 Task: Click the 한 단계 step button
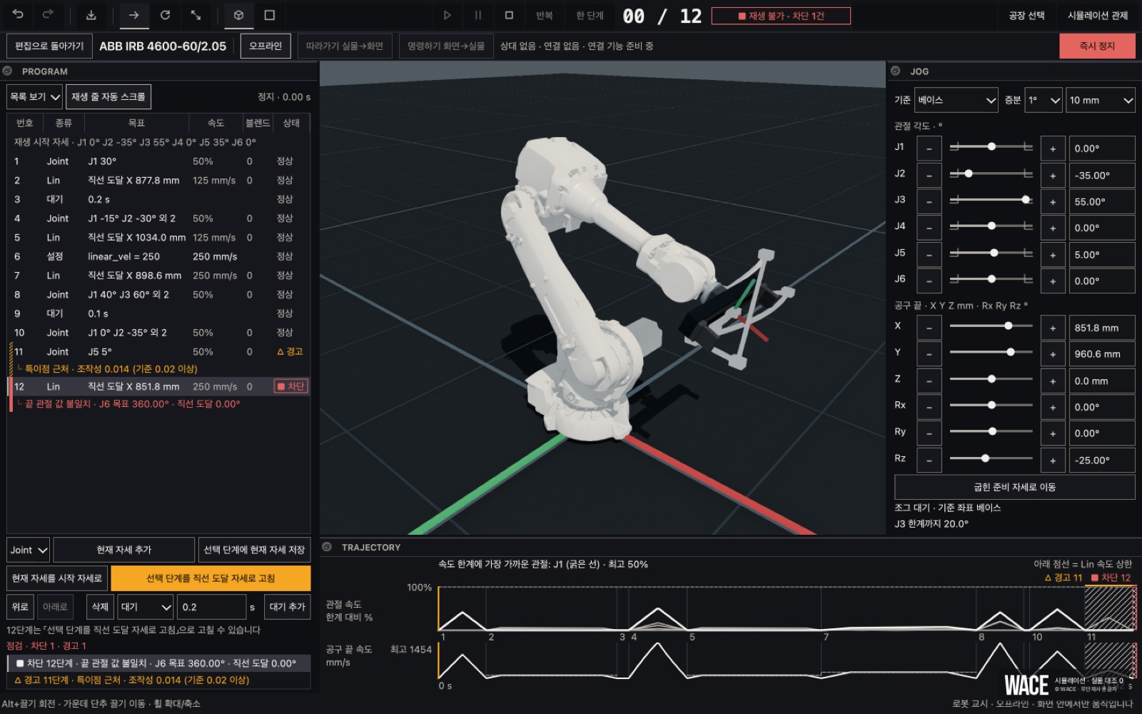[x=590, y=15]
